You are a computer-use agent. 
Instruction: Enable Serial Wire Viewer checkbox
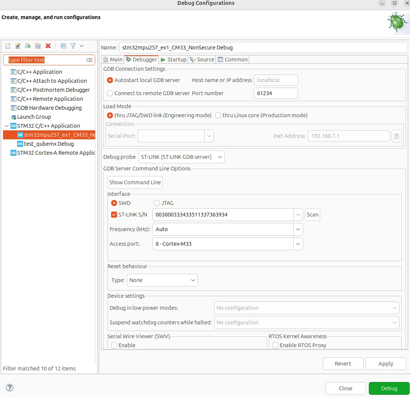(x=114, y=345)
